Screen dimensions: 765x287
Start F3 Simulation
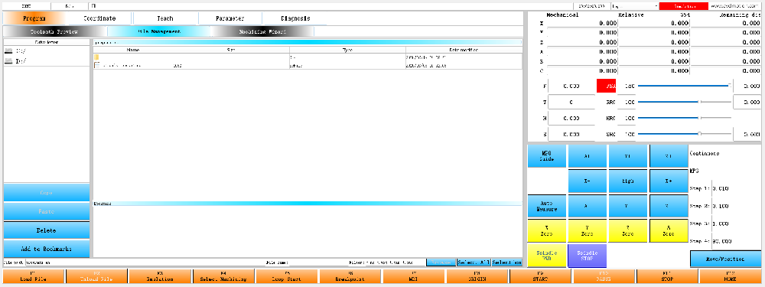tap(160, 277)
